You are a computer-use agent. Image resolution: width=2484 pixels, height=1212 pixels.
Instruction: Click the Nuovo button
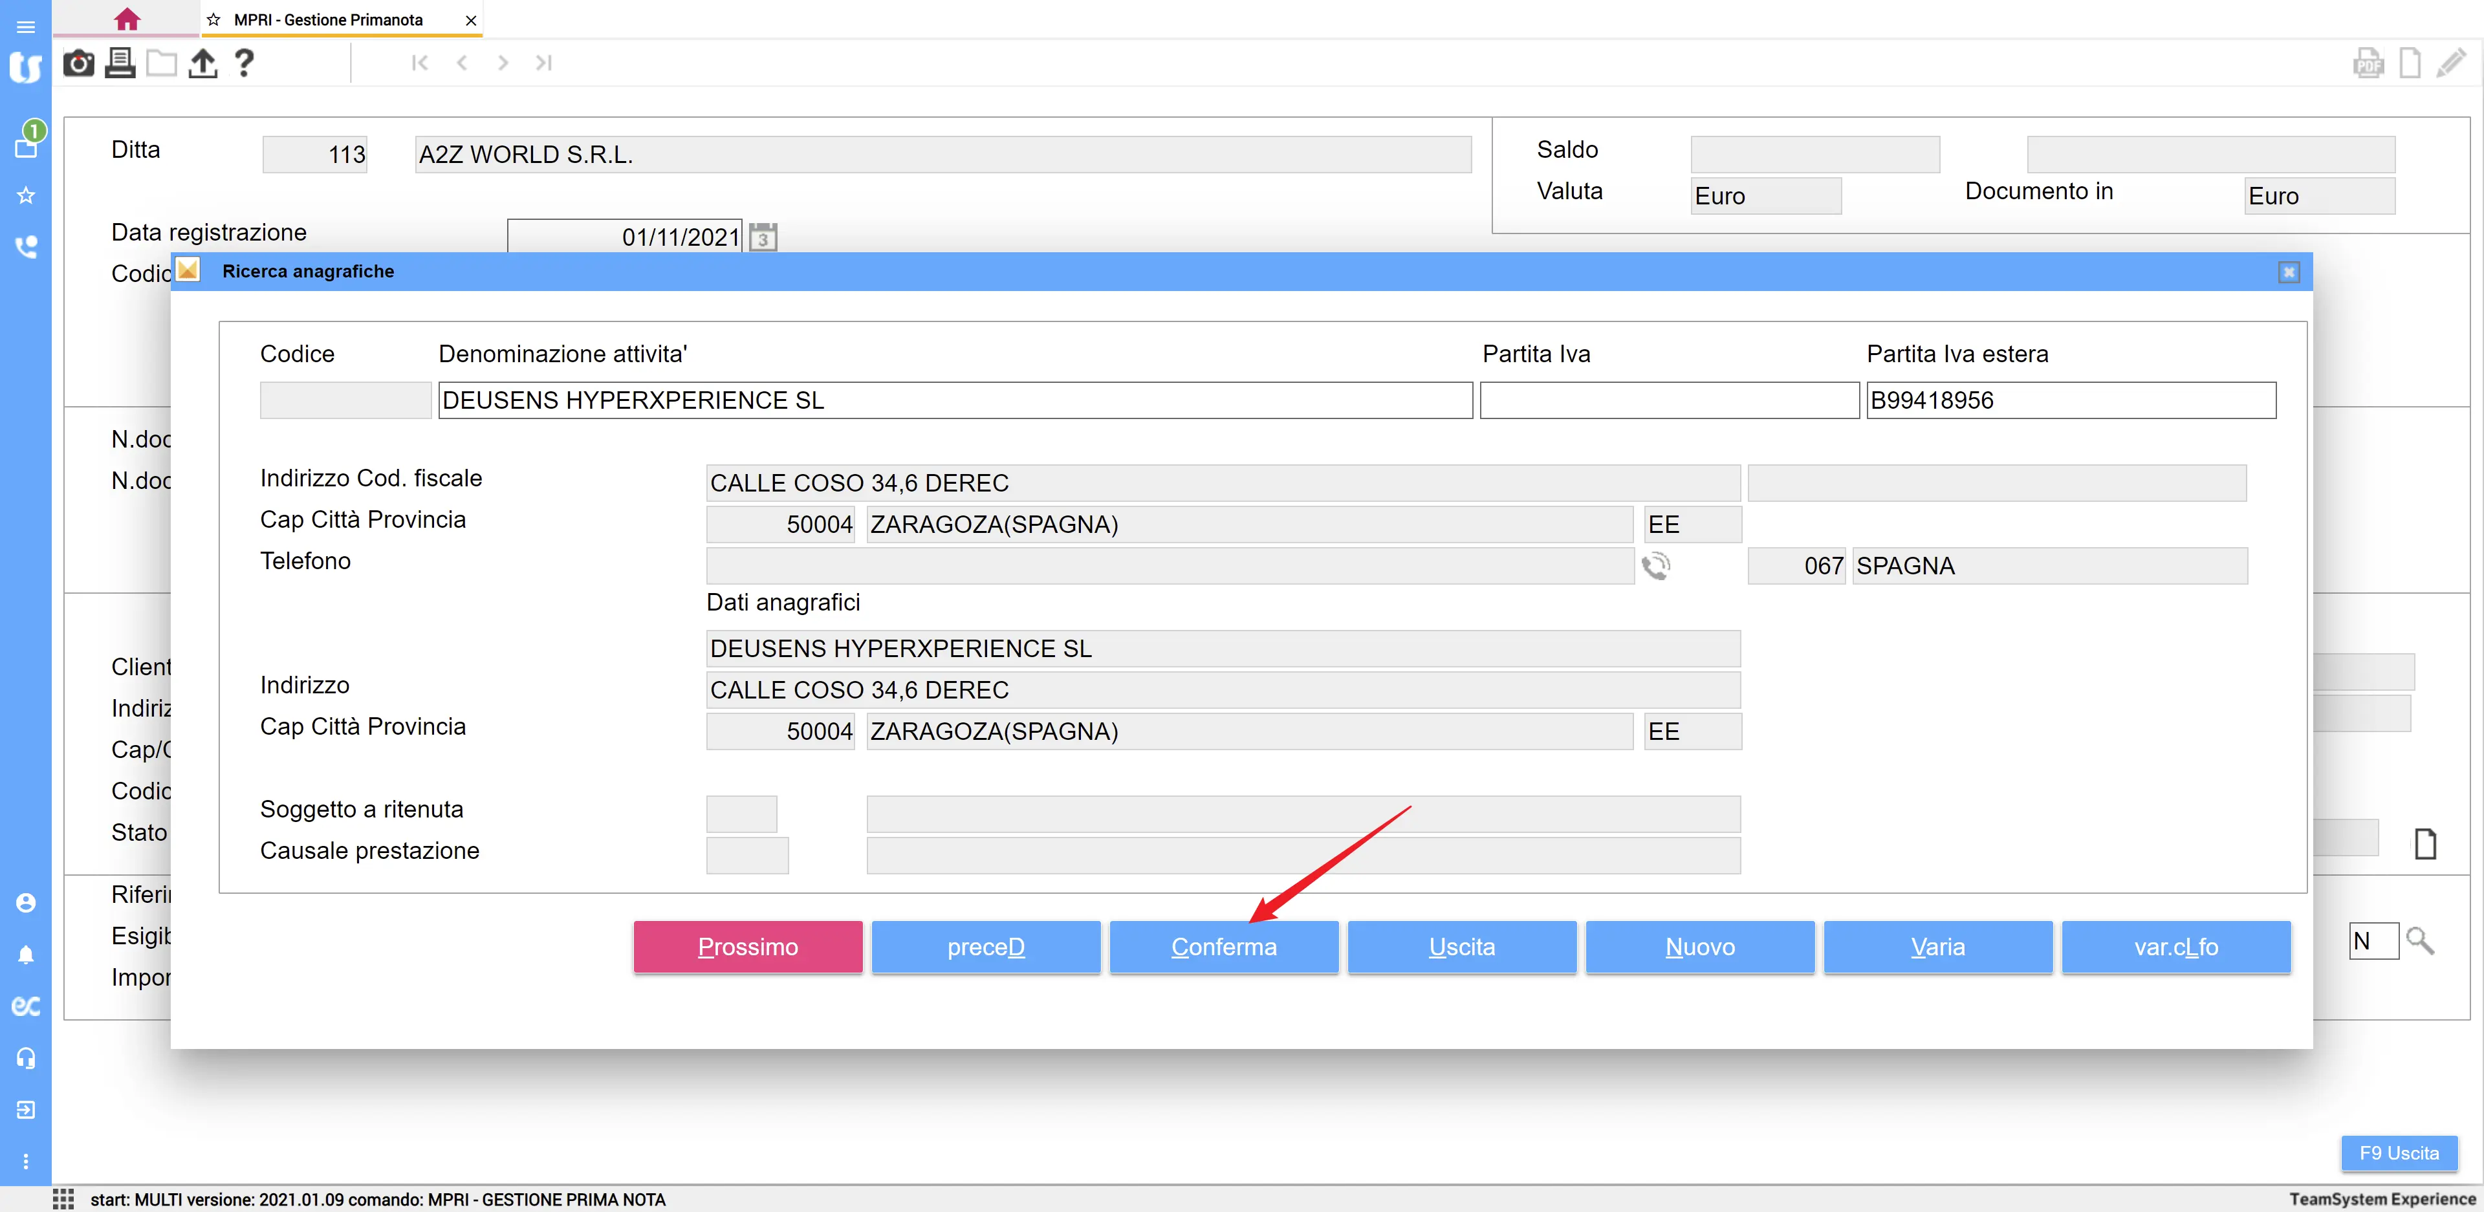(1699, 947)
